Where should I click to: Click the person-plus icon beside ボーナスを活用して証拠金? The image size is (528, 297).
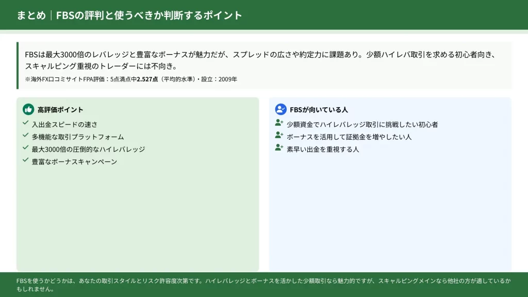279,136
